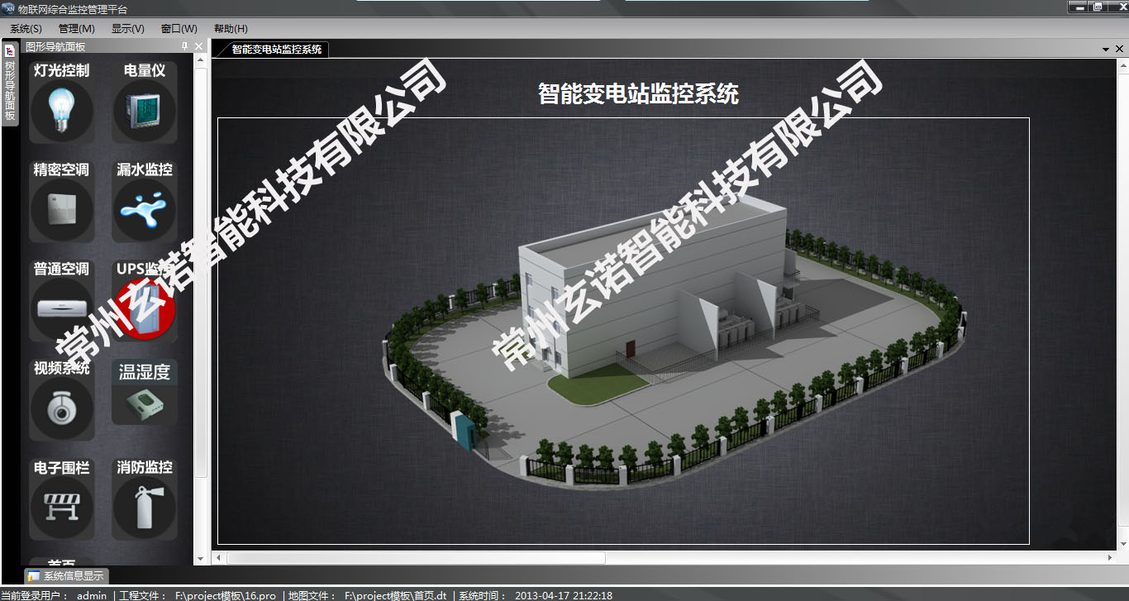Open the 消防监控 fire extinguisher icon
This screenshot has width=1129, height=601.
tap(145, 508)
